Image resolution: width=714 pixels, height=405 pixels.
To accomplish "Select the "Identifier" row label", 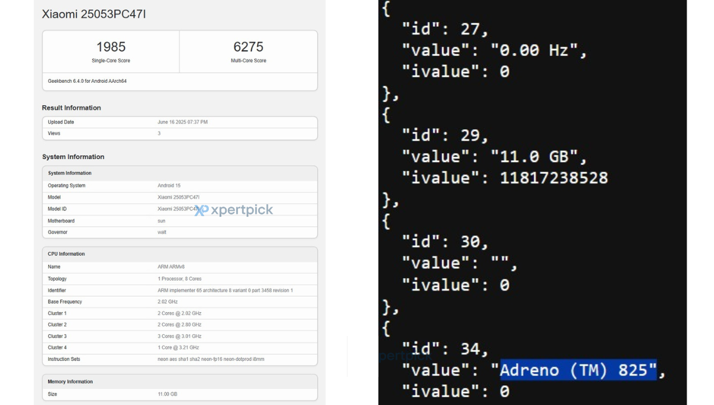I will pos(57,291).
